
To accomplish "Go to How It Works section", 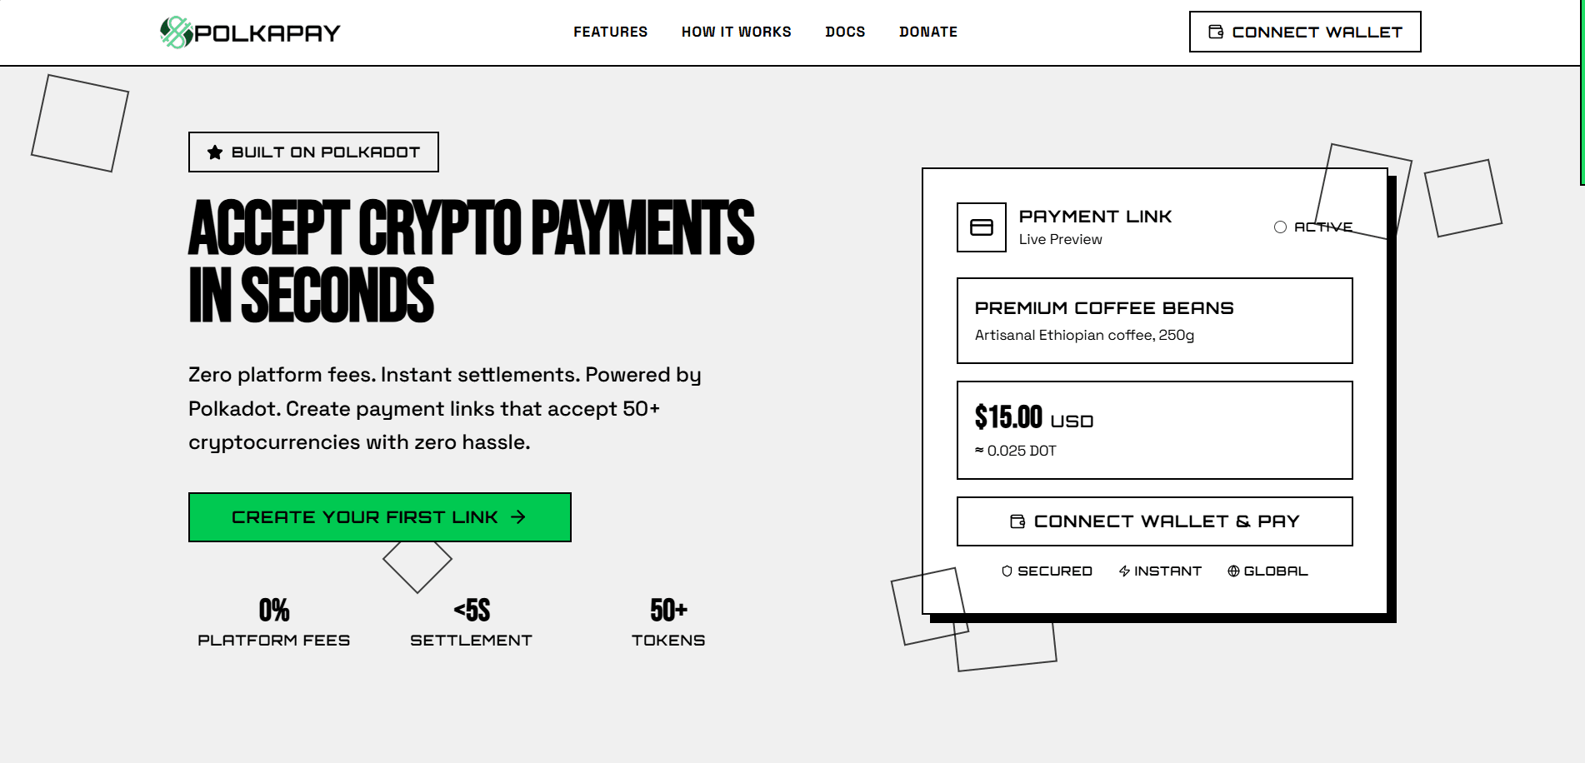I will 736,32.
